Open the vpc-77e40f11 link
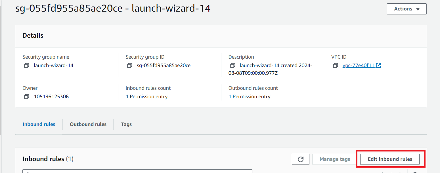This screenshot has height=173, width=440. click(x=358, y=65)
